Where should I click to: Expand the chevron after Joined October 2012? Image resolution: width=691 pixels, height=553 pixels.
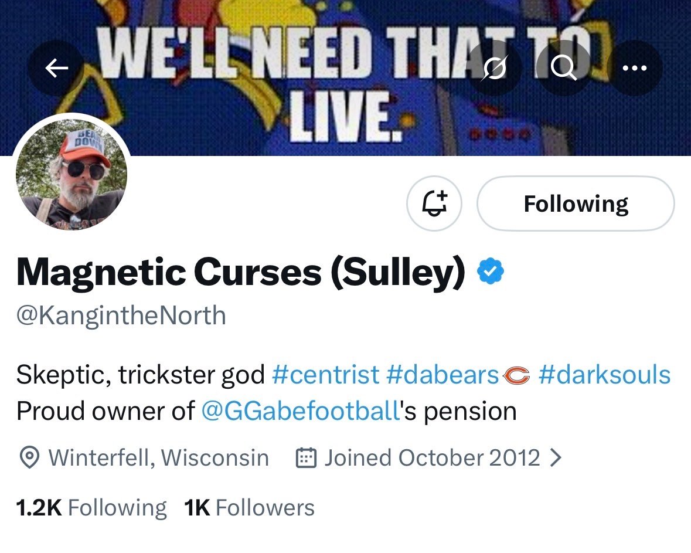click(x=555, y=457)
